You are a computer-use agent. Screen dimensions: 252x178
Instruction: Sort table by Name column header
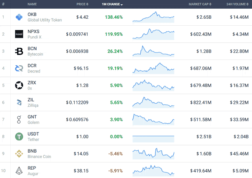tap(32, 4)
